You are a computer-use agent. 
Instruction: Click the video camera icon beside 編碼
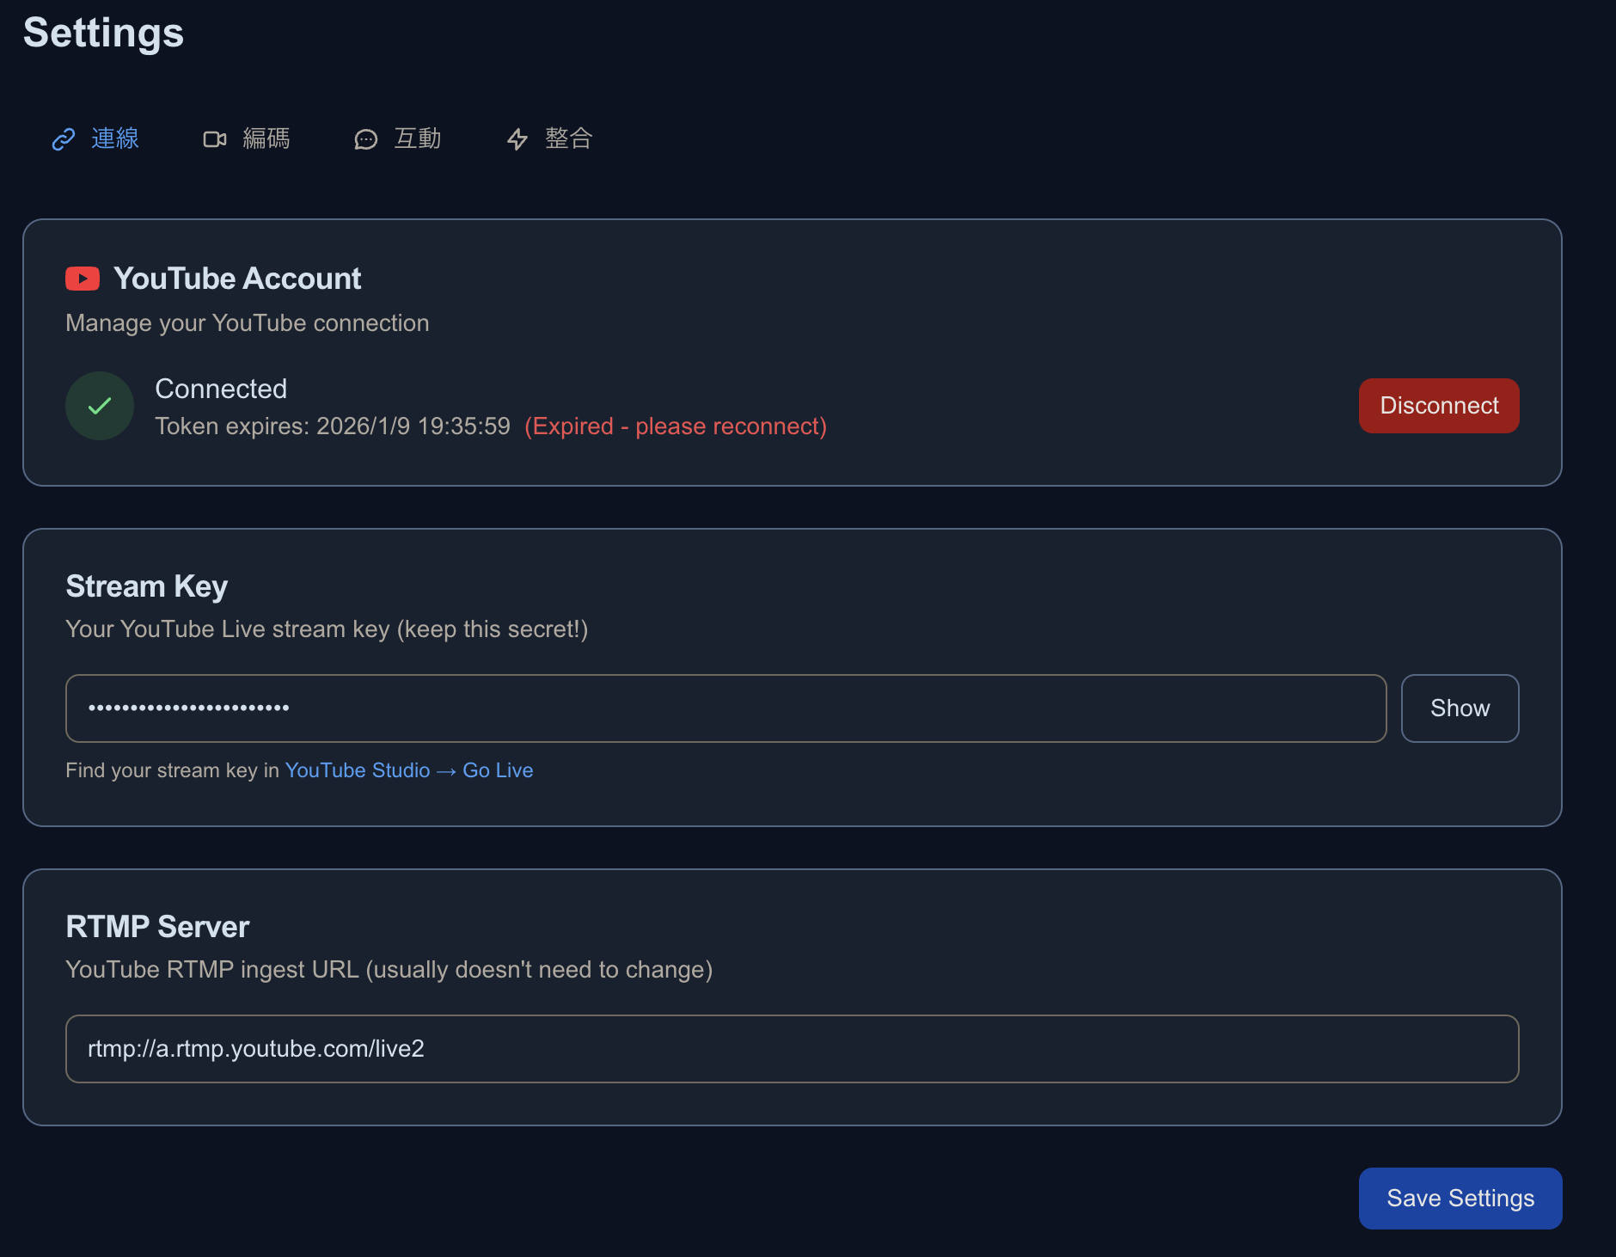click(x=214, y=139)
